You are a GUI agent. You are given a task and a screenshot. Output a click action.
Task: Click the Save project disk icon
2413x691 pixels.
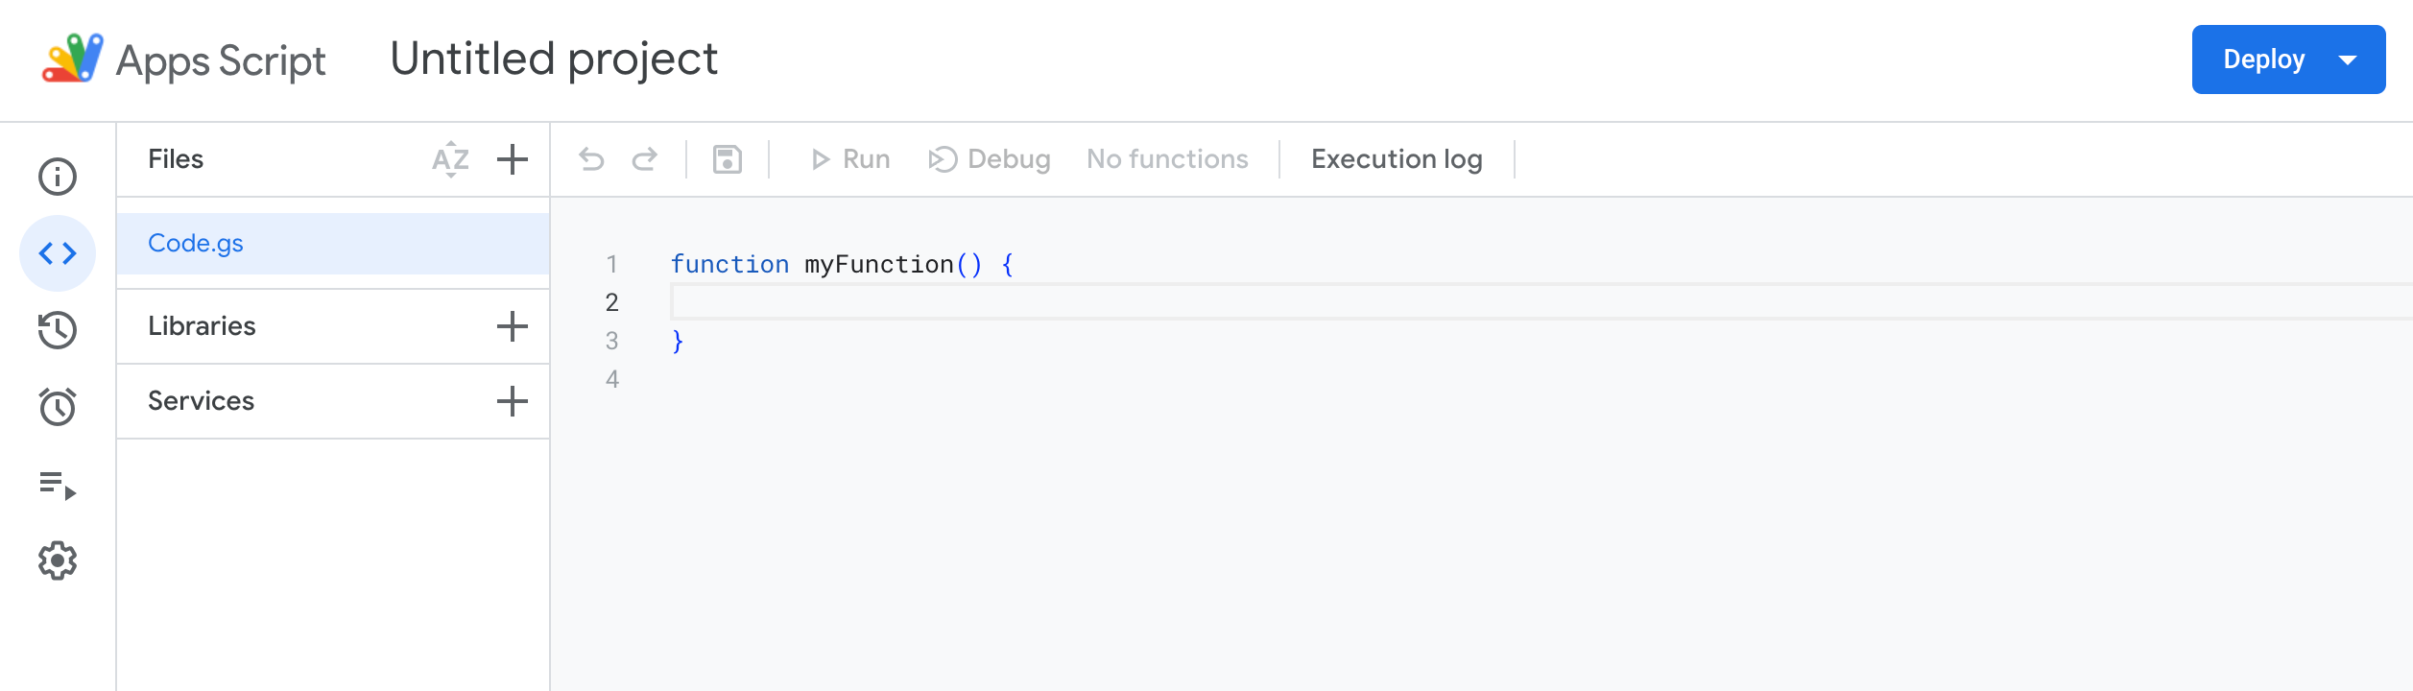(x=728, y=159)
